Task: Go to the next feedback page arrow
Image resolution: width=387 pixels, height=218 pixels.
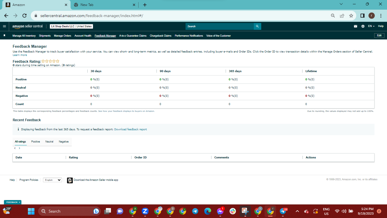Action: click(x=19, y=148)
